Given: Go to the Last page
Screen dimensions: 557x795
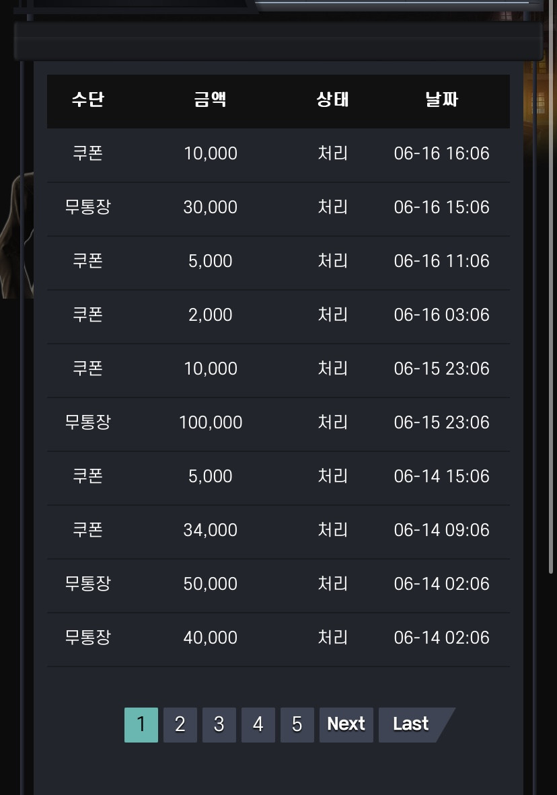Looking at the screenshot, I should tap(411, 724).
